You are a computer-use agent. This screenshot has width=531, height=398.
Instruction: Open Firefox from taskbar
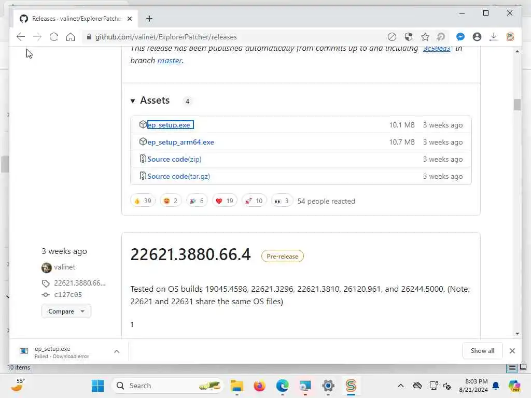259,386
